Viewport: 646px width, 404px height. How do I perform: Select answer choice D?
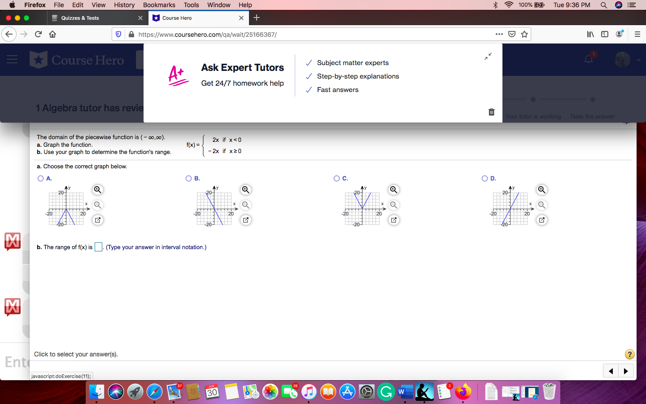click(485, 179)
